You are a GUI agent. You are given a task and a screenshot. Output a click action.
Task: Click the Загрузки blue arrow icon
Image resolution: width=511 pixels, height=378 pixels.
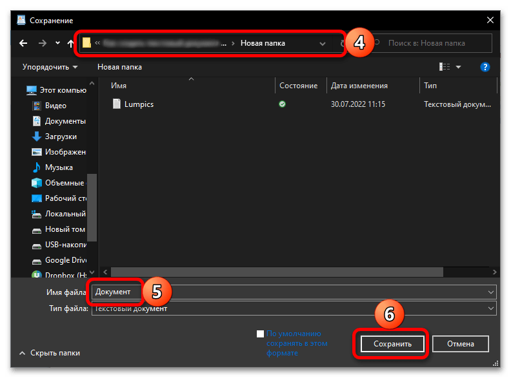37,137
